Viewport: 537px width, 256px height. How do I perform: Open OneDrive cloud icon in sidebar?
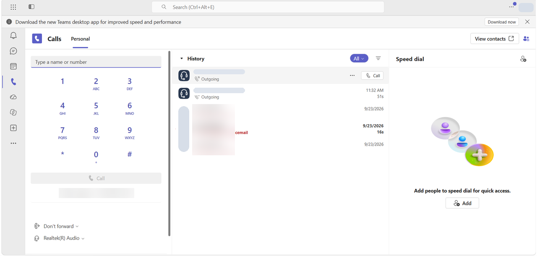pyautogui.click(x=13, y=97)
